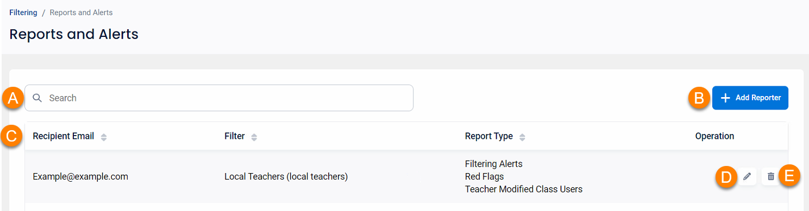The height and width of the screenshot is (211, 809).
Task: Click the Operation column header
Action: (714, 136)
